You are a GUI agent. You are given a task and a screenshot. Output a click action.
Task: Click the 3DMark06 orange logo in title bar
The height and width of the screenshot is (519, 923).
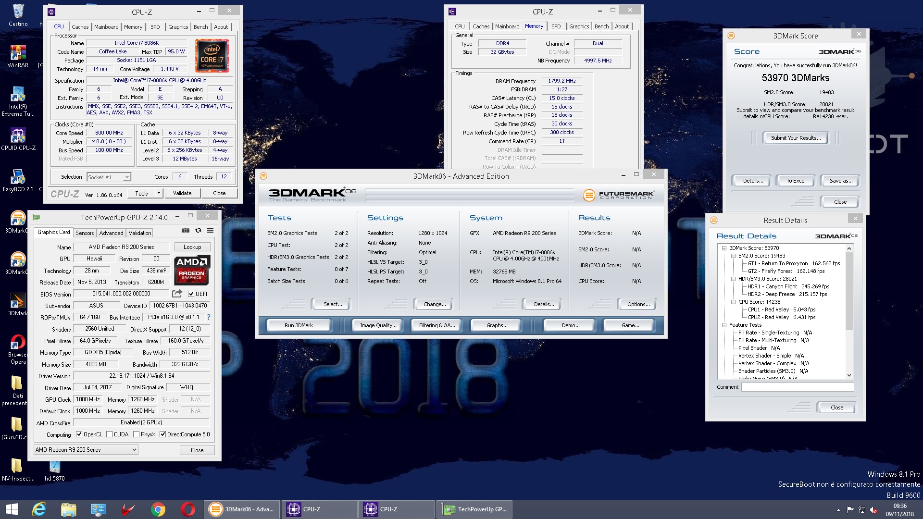pyautogui.click(x=263, y=176)
